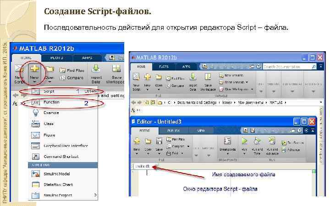330x206 pixels.
Task: Select the Untitled3 document tab in Editor
Action: pos(142,166)
